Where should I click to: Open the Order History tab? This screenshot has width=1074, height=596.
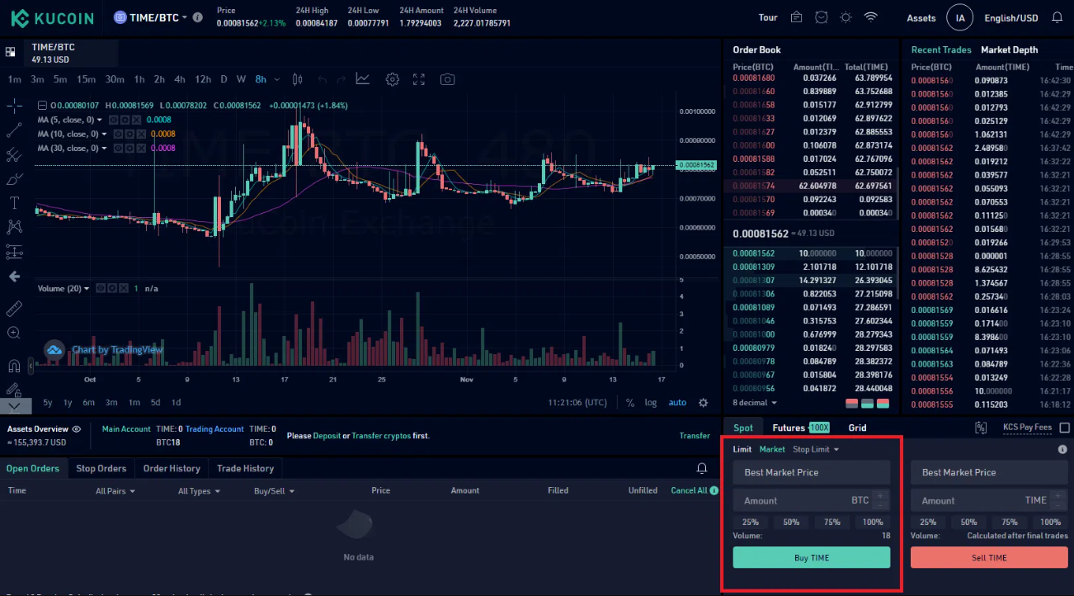[x=172, y=468]
